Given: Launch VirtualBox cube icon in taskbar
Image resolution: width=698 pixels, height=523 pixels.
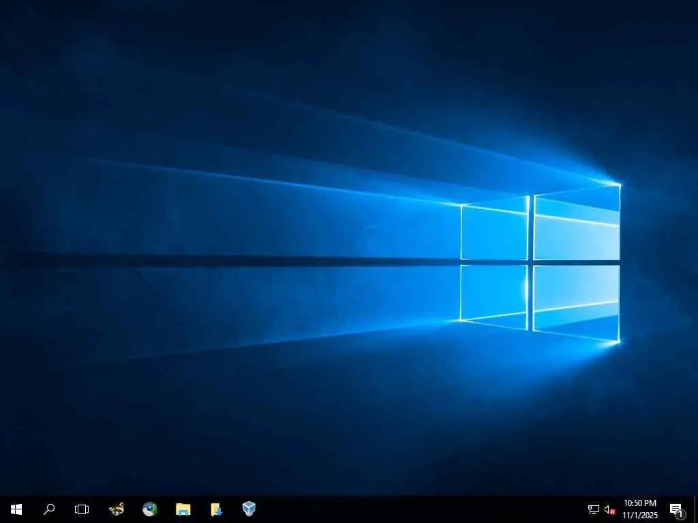Looking at the screenshot, I should coord(249,509).
